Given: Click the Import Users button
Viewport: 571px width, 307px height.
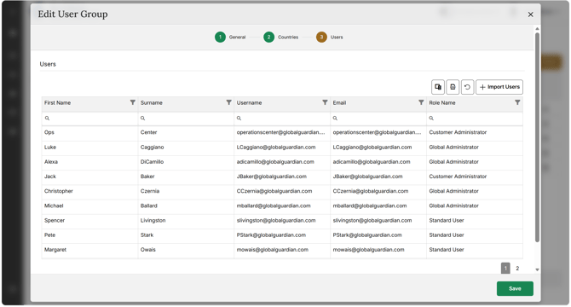Looking at the screenshot, I should point(499,87).
